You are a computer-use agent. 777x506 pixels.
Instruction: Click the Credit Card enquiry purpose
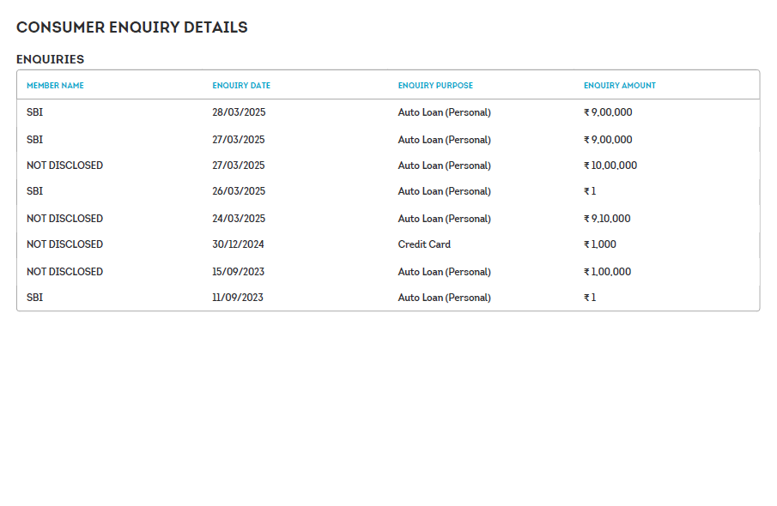click(x=424, y=244)
